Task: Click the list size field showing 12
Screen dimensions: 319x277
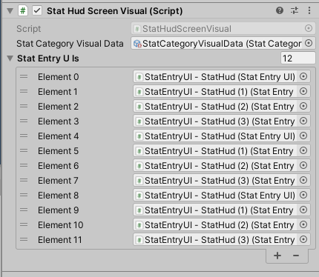Action: (298, 59)
